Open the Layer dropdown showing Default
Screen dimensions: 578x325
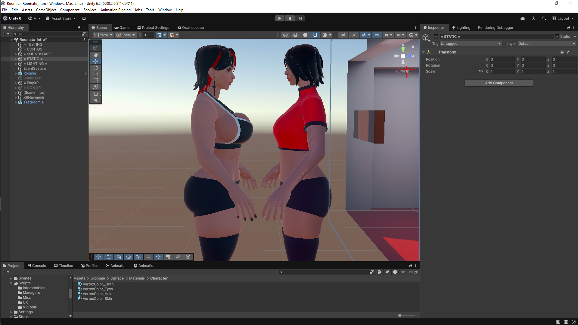point(546,44)
